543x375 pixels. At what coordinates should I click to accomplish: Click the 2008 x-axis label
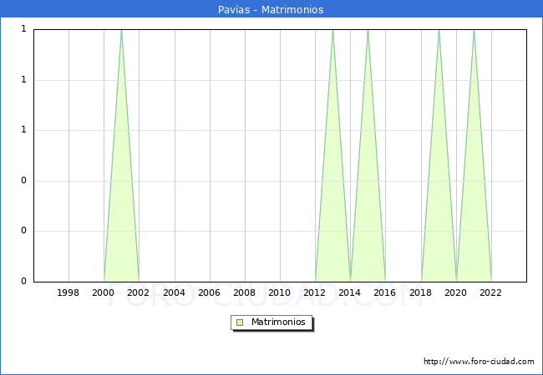point(245,292)
